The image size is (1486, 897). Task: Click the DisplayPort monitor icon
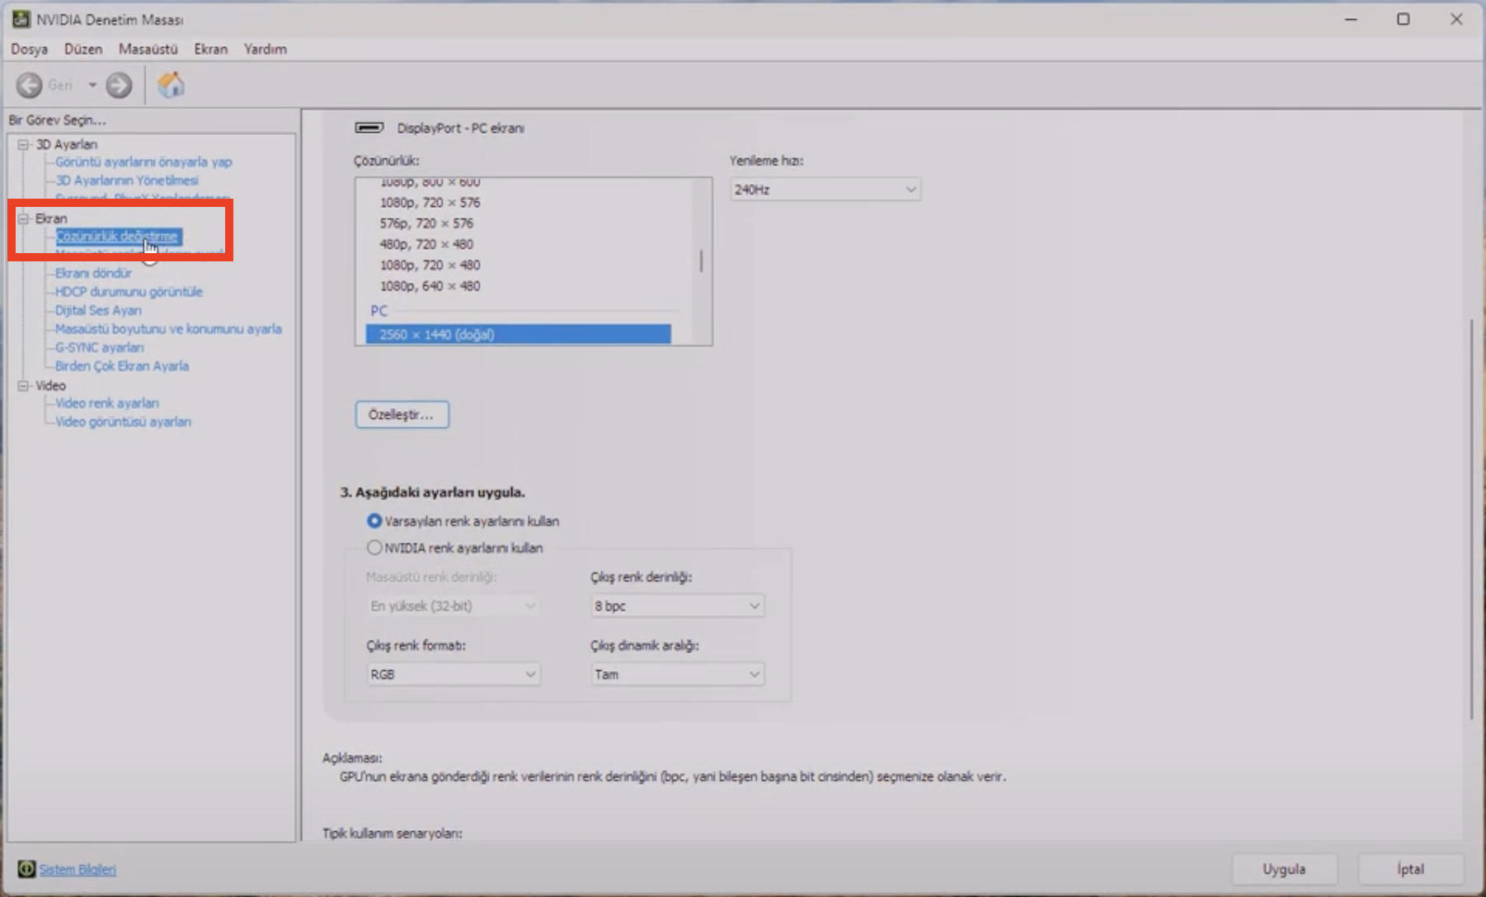369,128
